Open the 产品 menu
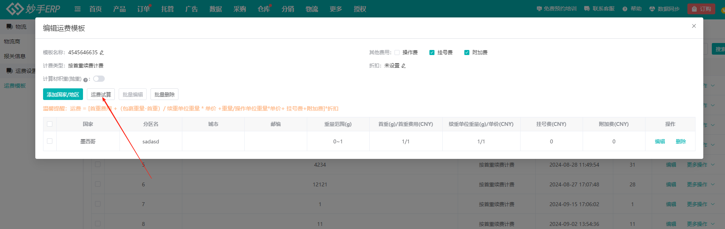Screen dimensions: 725x229 (119, 9)
